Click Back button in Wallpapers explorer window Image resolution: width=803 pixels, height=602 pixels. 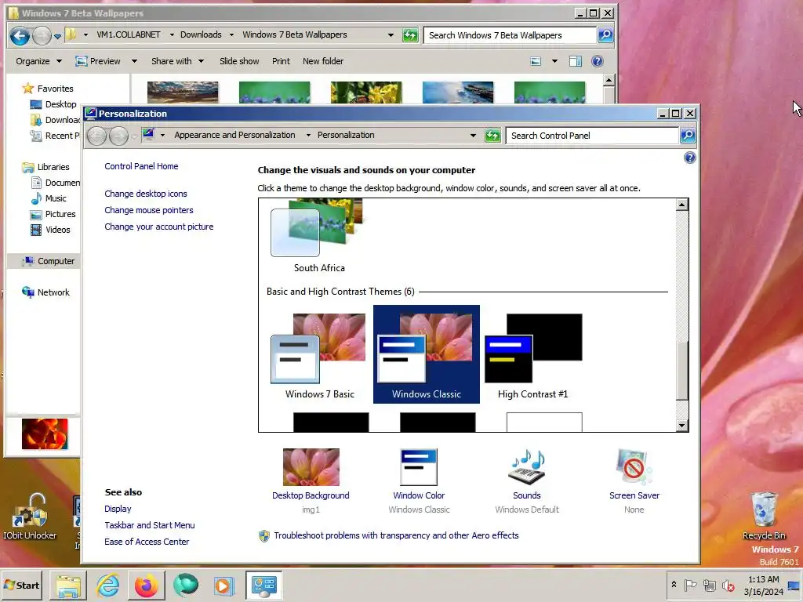tap(20, 35)
